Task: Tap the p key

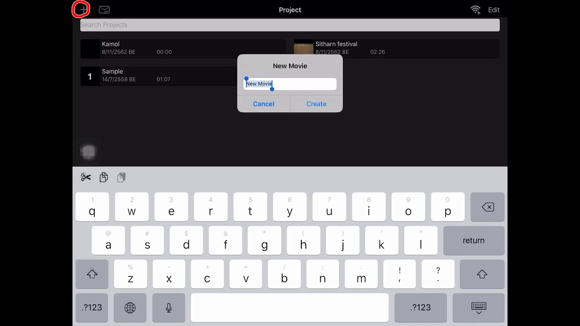Action: click(x=448, y=207)
